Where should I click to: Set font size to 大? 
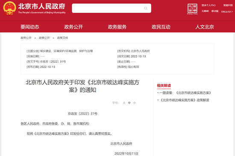tap(124, 103)
